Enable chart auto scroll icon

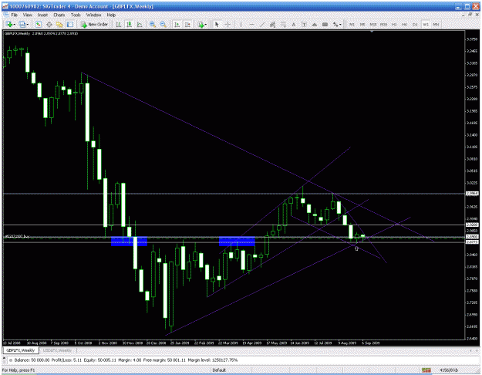click(x=177, y=24)
